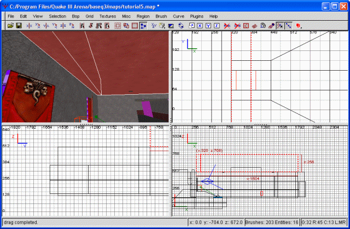Hollow the selected brush icon
Screen dimensions: 350x229
(x=135, y=26)
